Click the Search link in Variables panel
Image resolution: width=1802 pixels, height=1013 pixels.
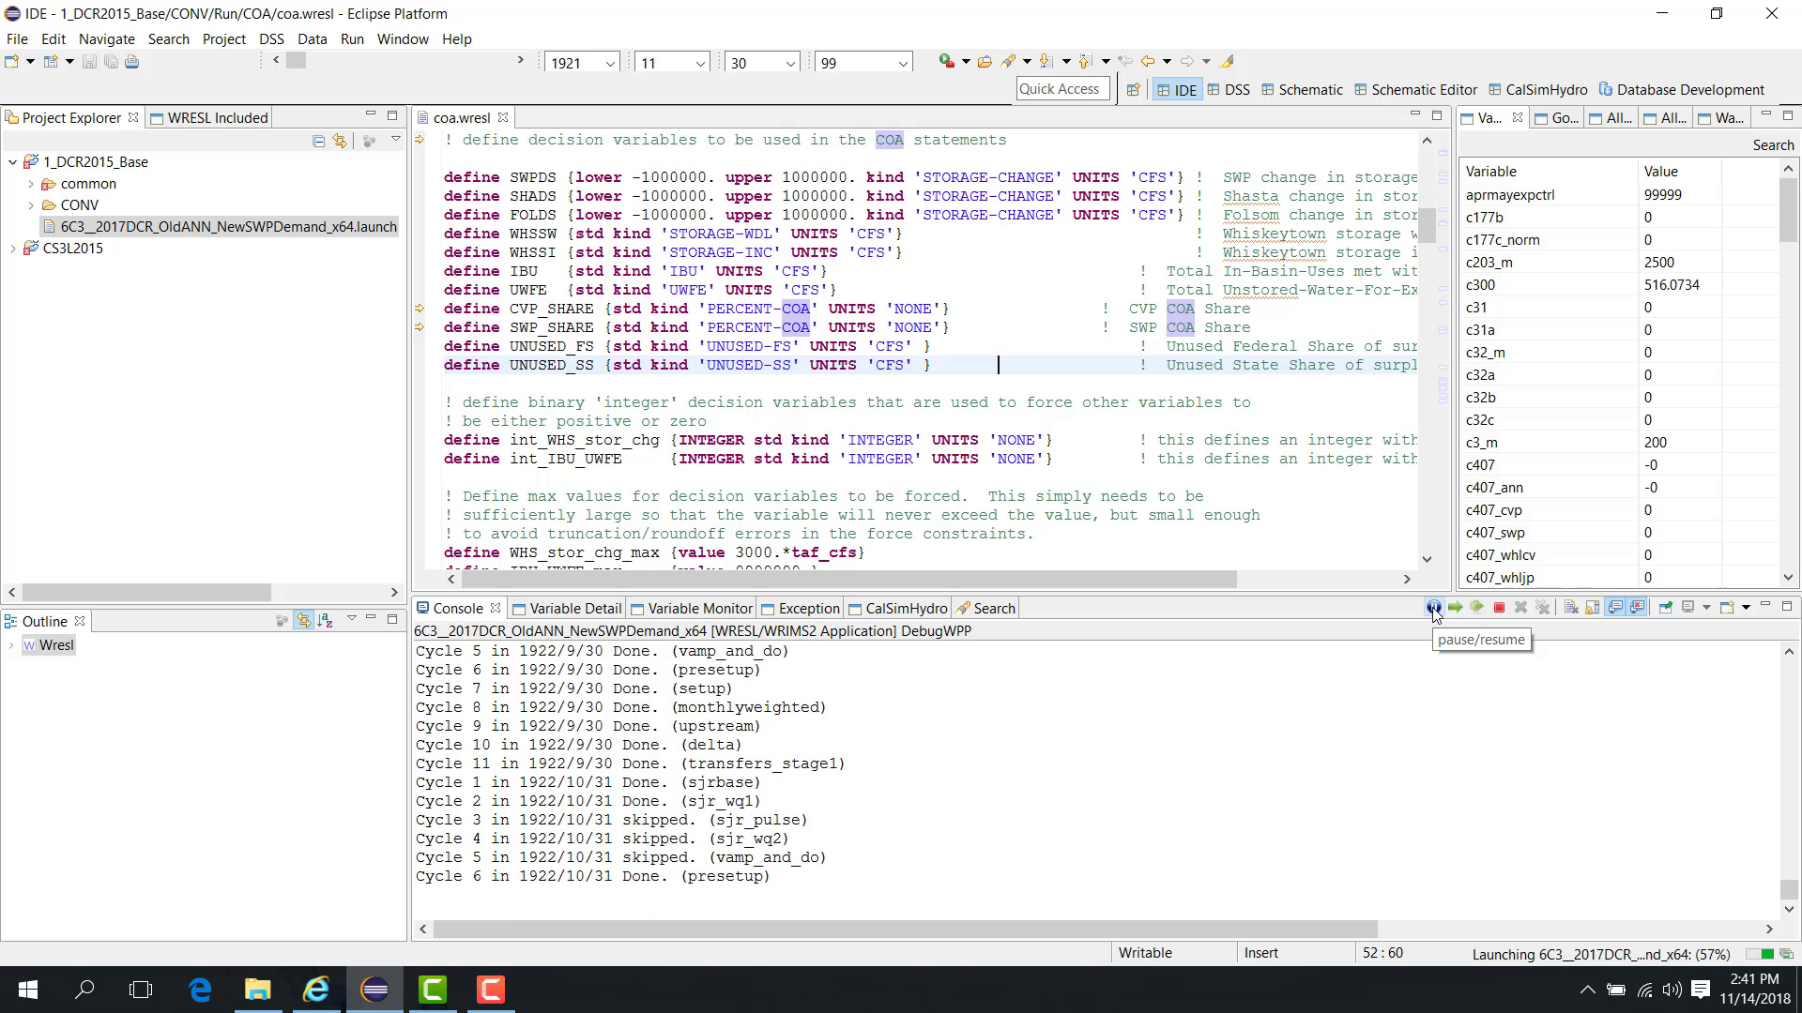(1772, 144)
